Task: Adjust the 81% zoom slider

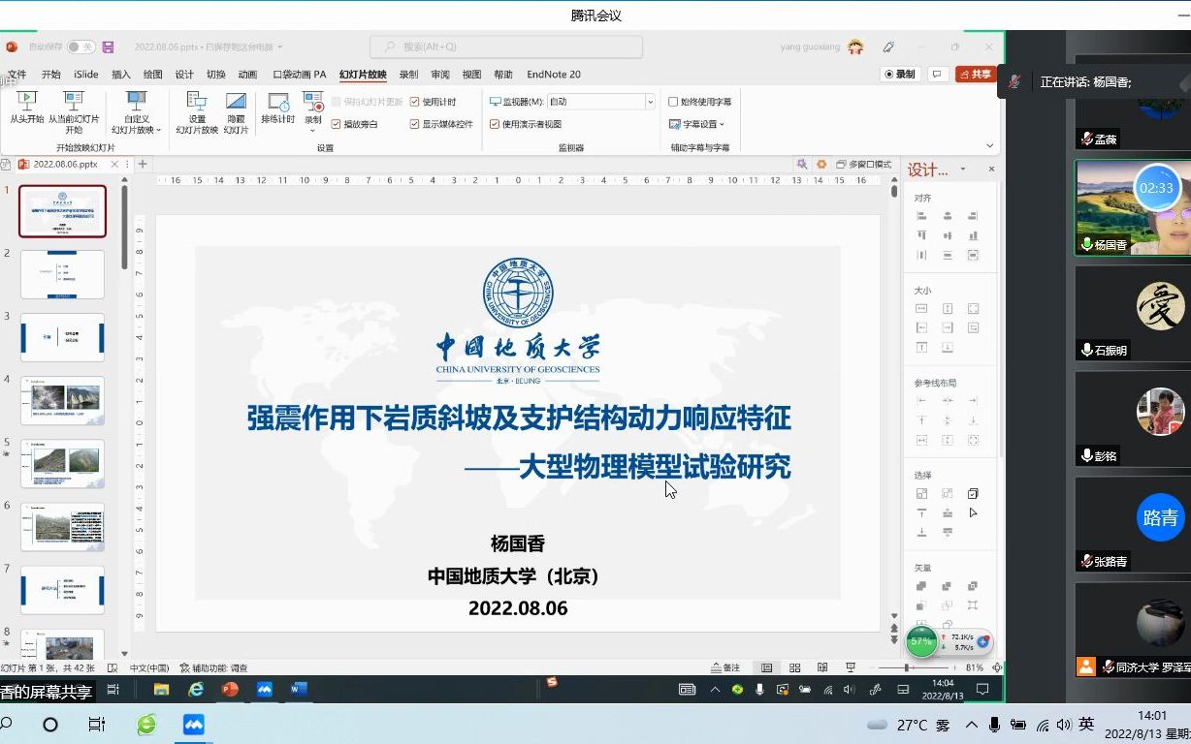Action: pyautogui.click(x=906, y=667)
